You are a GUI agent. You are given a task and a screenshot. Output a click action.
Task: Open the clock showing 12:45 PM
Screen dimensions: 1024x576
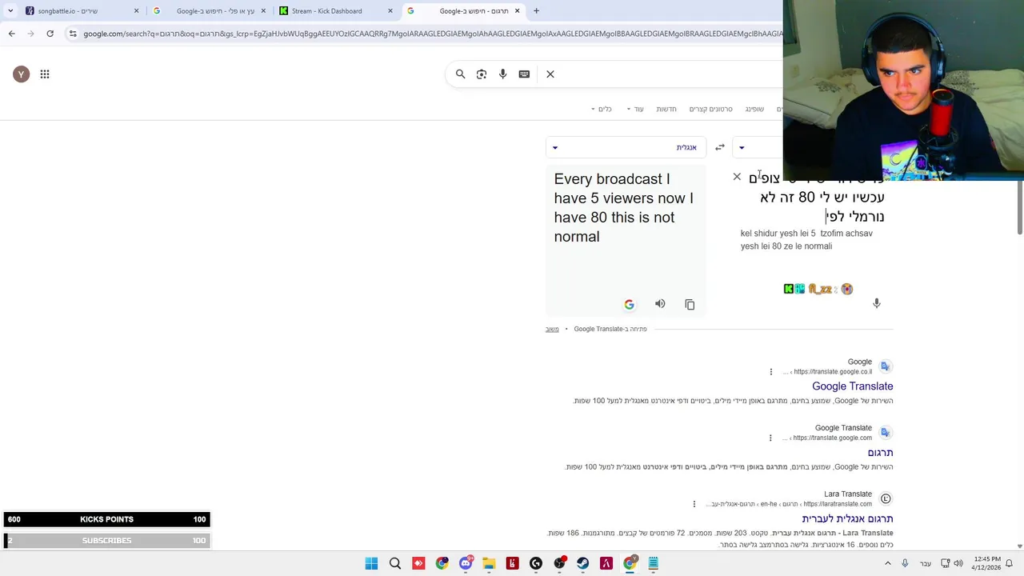(987, 563)
